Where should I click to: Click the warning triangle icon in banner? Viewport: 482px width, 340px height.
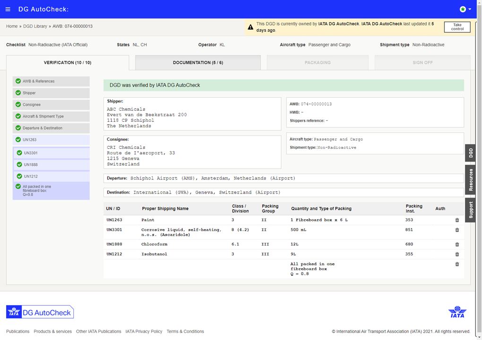[250, 27]
